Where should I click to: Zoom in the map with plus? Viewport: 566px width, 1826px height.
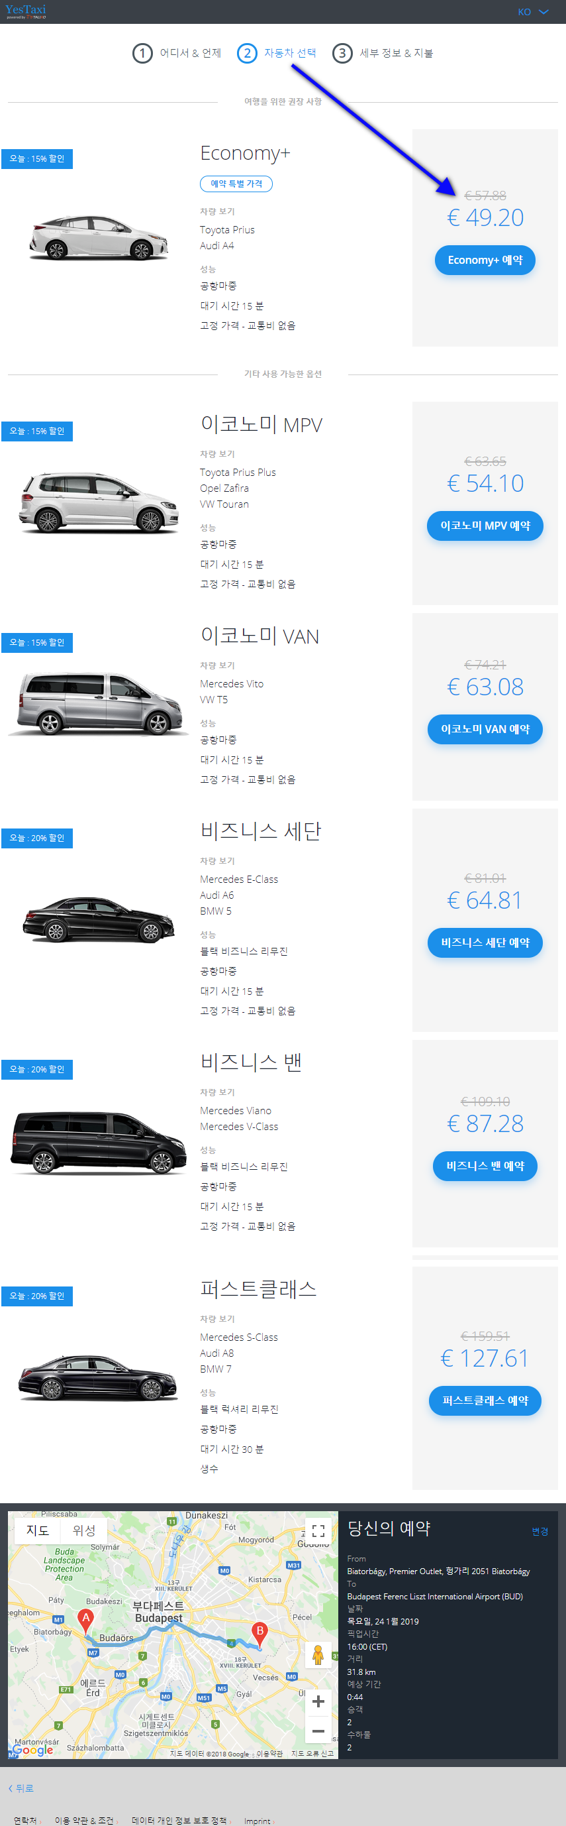318,1700
